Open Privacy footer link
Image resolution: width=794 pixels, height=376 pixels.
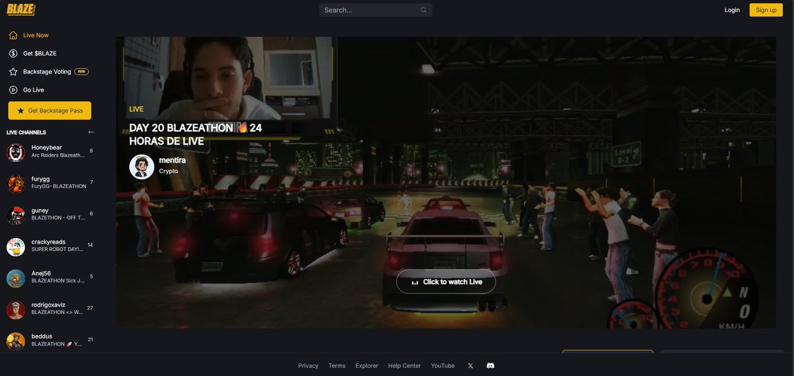click(x=308, y=365)
